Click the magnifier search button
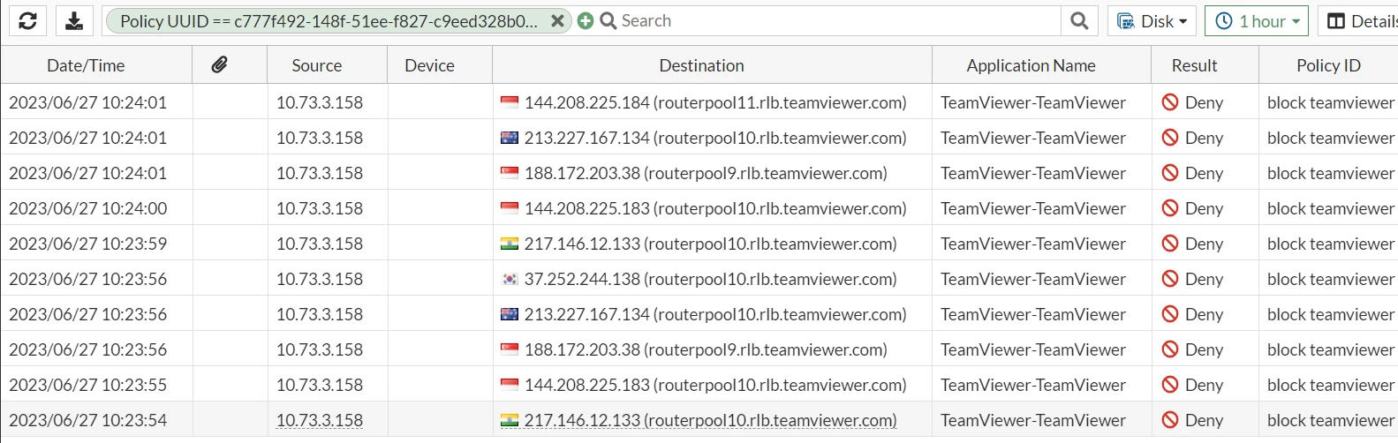This screenshot has width=1398, height=443. tap(1079, 21)
